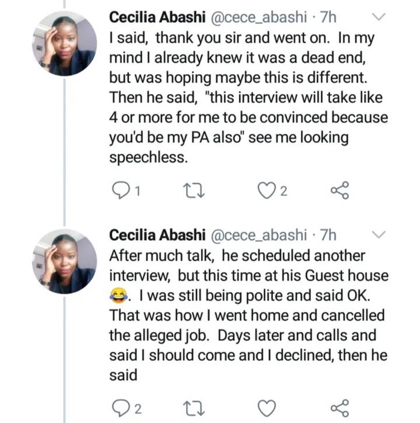The height and width of the screenshot is (423, 420).
Task: Retweet the first Cecilia Abashi tweet
Action: point(194,190)
